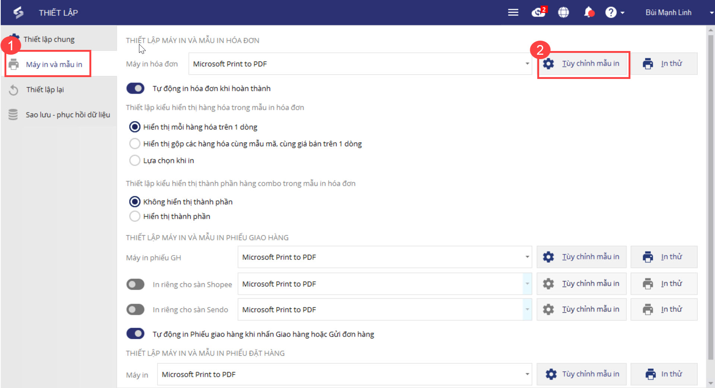
Task: Select Lựa chọn khi in radio
Action: [135, 160]
